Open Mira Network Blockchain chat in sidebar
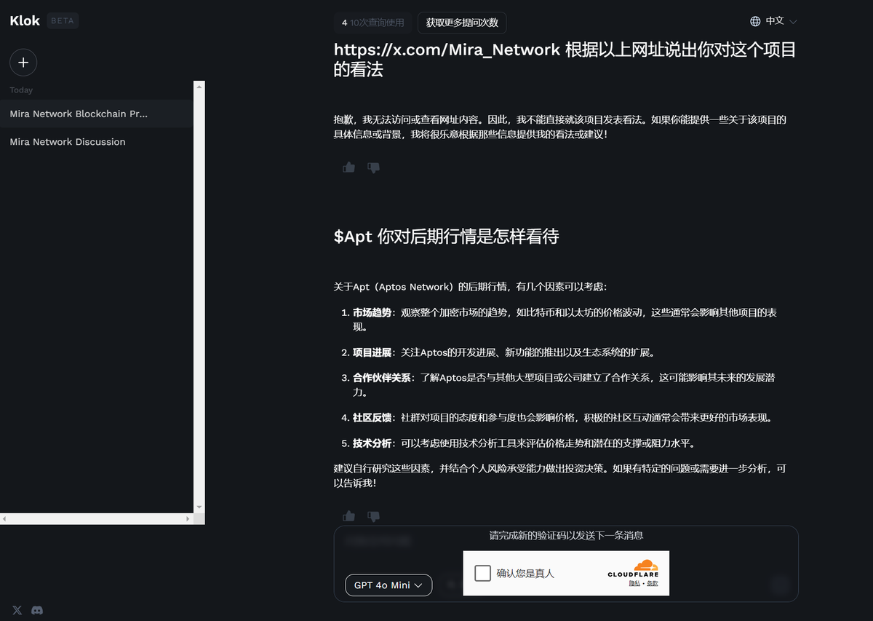 coord(97,114)
